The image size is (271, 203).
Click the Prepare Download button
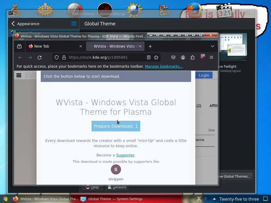point(116,126)
